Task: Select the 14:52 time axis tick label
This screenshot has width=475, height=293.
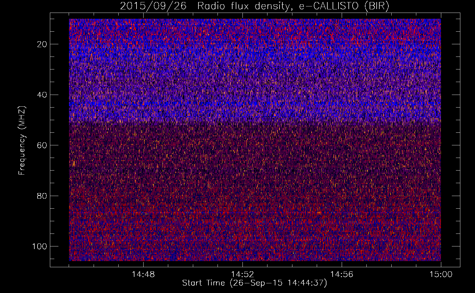Action: [x=242, y=274]
